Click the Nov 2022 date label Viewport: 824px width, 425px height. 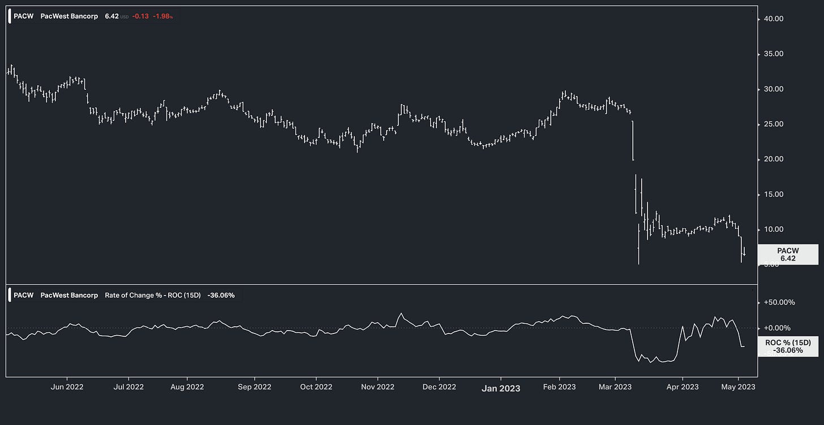(x=377, y=387)
